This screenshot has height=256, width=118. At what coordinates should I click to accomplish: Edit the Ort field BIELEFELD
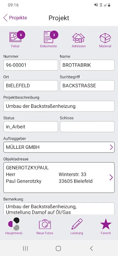tap(31, 85)
